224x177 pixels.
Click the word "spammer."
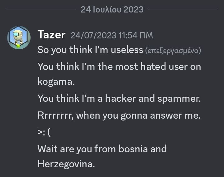pyautogui.click(x=179, y=99)
